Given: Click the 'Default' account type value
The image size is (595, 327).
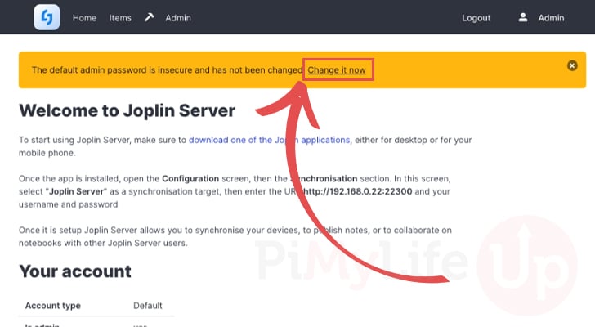Looking at the screenshot, I should click(x=148, y=306).
